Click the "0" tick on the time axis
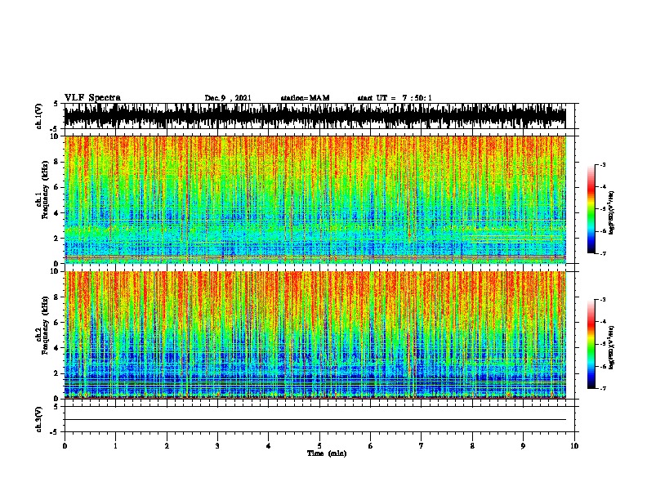 coord(65,446)
